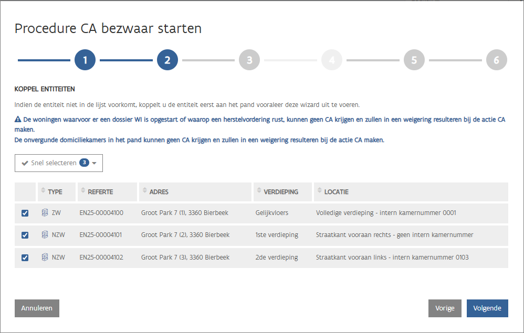Click the selected count badge showing 3
Screen dimensions: 524x333
click(84, 163)
